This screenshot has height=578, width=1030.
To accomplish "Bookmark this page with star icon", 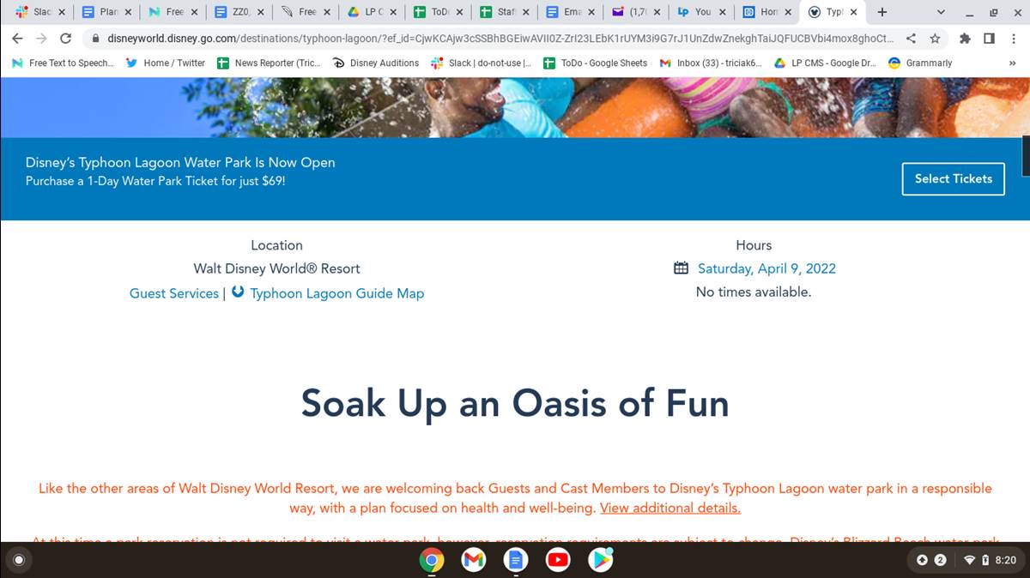I will pos(935,39).
